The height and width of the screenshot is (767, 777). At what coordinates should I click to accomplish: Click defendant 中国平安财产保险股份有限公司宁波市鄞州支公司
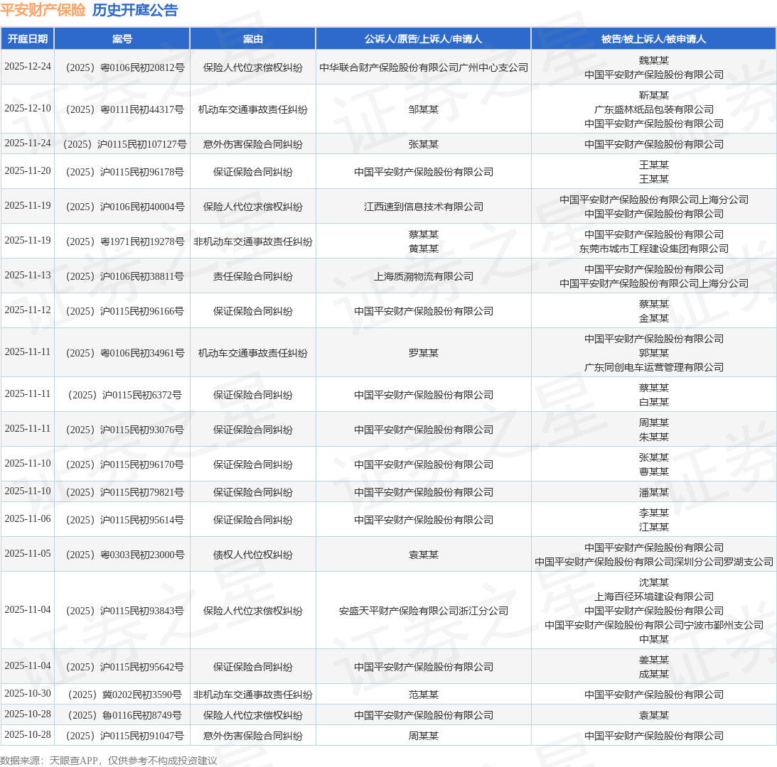(653, 625)
